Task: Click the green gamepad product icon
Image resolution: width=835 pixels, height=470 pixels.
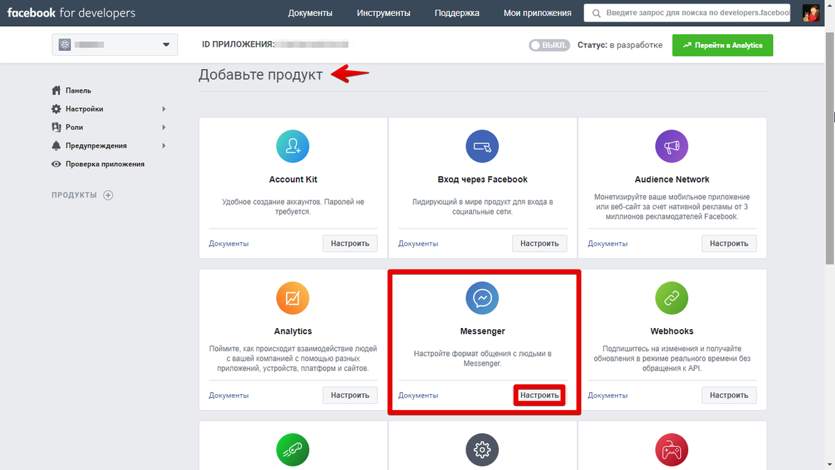Action: (293, 450)
